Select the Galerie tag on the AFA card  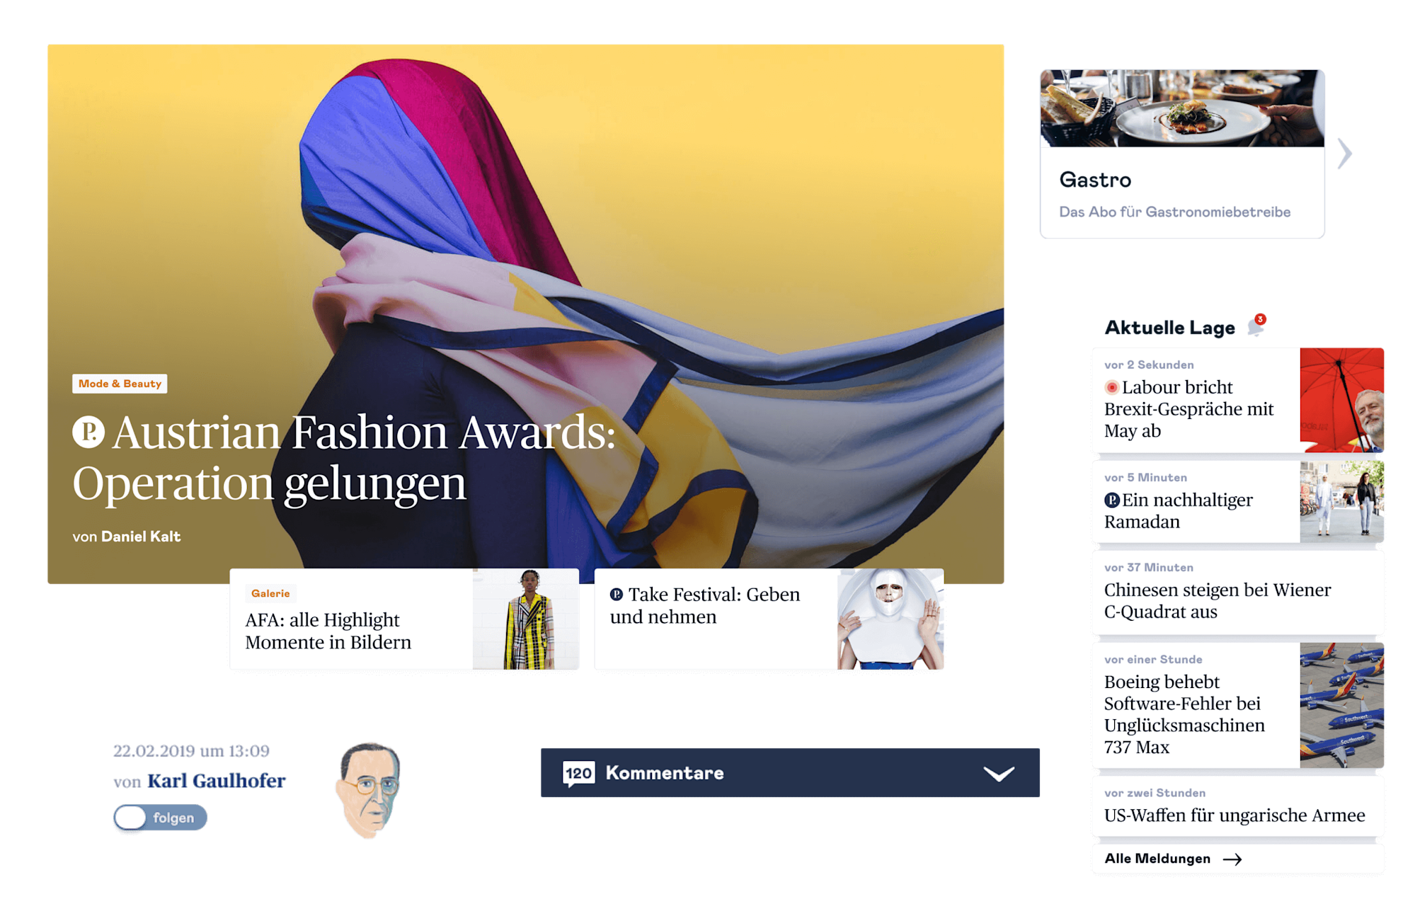(270, 593)
